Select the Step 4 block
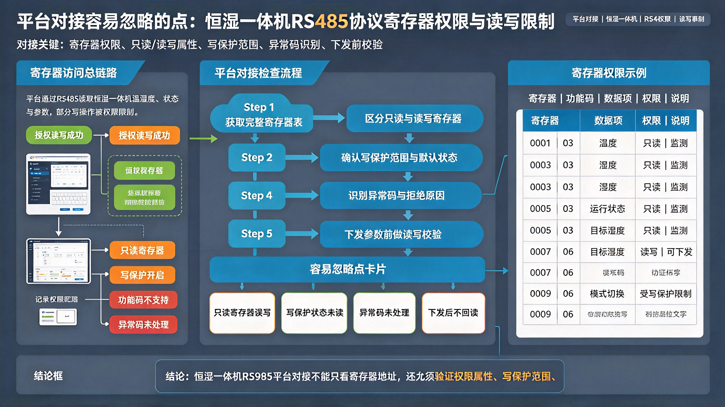This screenshot has height=407, width=725. click(257, 195)
